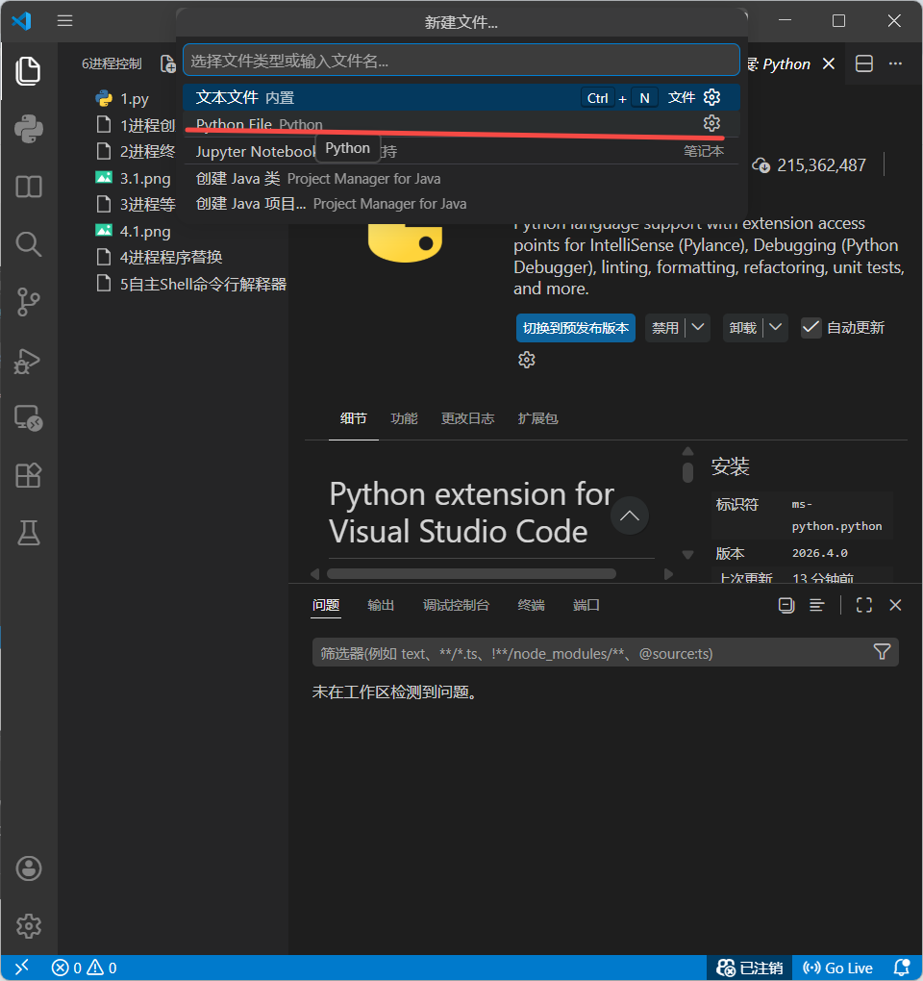Expand the 卸载 dropdown arrow
The image size is (923, 981).
pyautogui.click(x=776, y=327)
